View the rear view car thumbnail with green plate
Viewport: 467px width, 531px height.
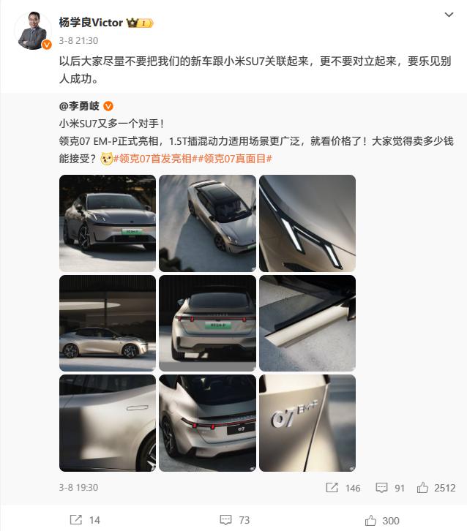pos(207,323)
